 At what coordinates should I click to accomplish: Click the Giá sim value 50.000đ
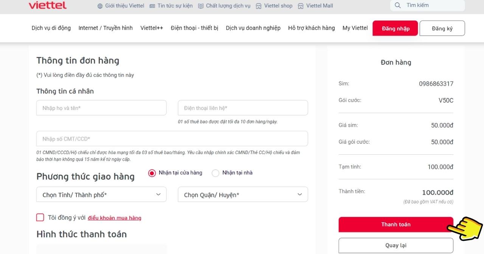(442, 125)
